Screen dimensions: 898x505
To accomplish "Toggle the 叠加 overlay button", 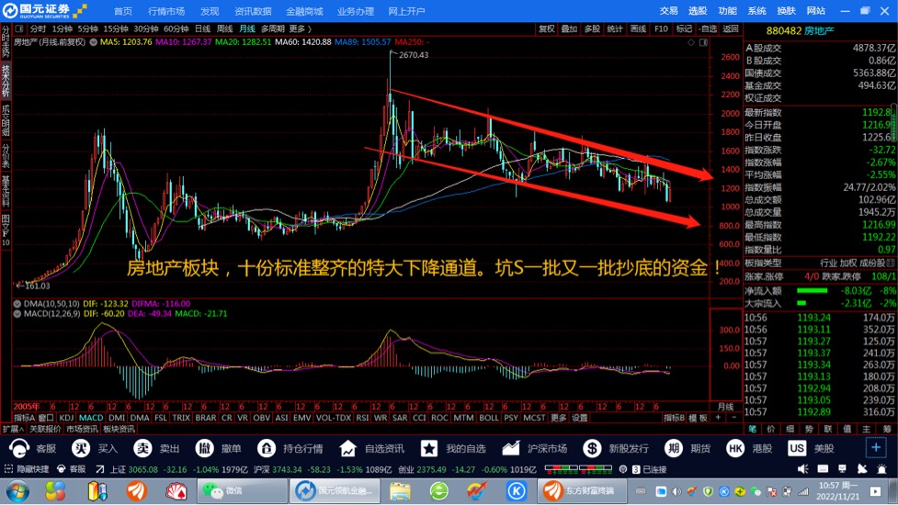I will tap(569, 28).
